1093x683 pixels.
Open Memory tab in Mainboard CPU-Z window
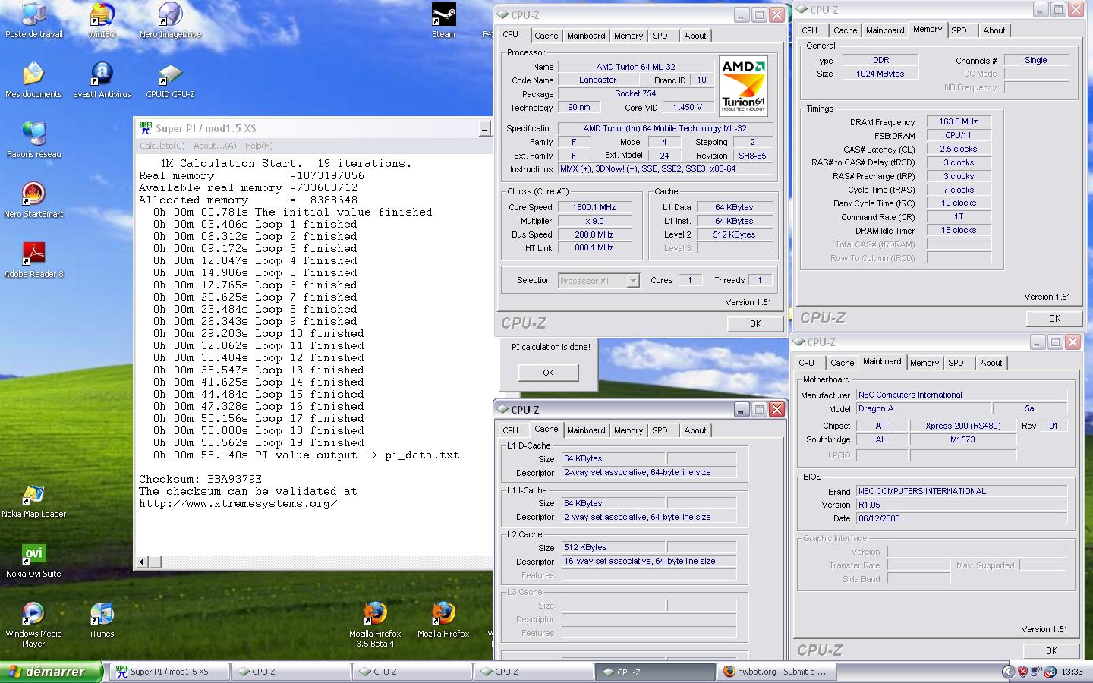(x=924, y=363)
